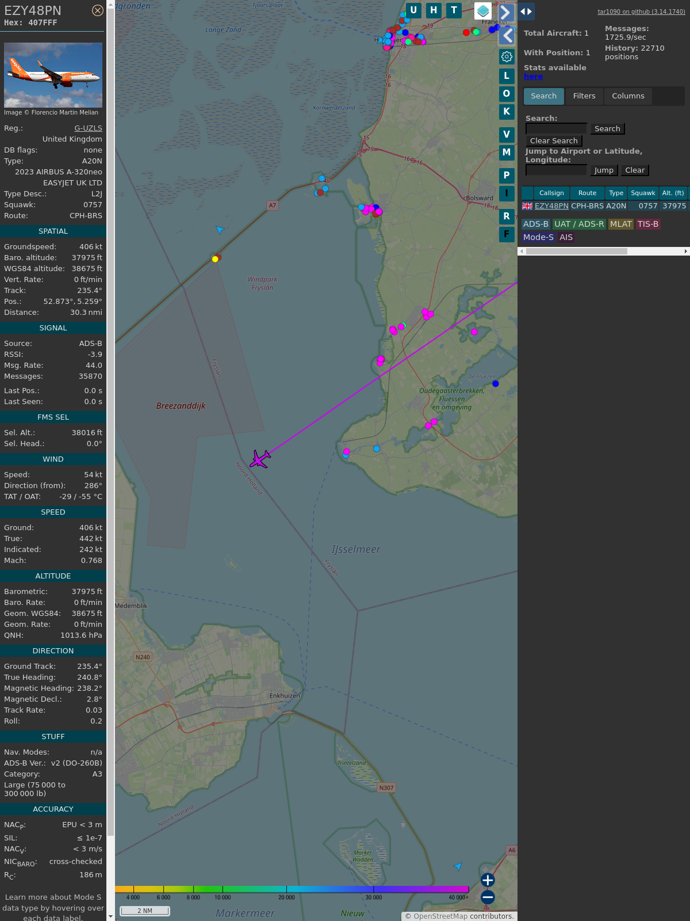
Task: Toggle the sidebar with the double-arrow button
Action: coord(526,12)
